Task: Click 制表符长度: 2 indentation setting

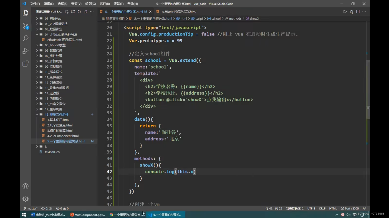Action: click(295, 208)
